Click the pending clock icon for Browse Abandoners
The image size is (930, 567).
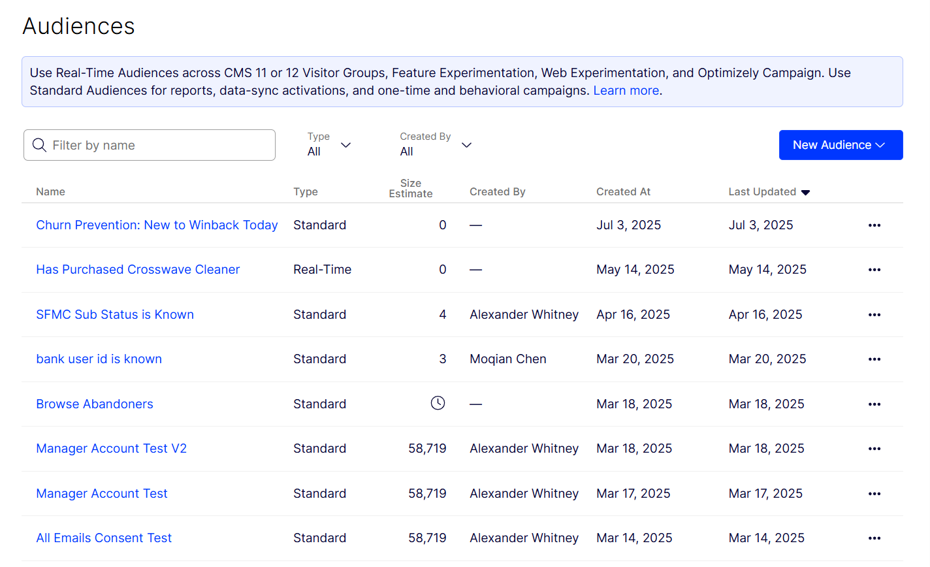(438, 404)
